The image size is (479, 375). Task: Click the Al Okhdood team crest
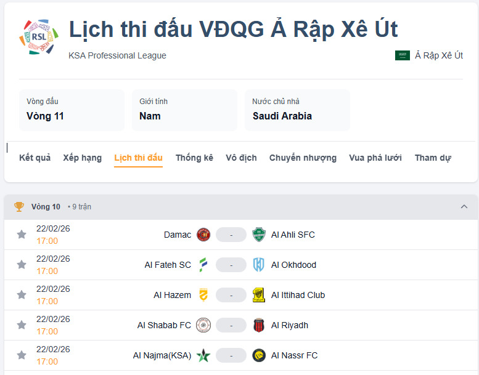click(259, 265)
